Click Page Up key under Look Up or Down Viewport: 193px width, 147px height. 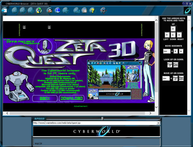click(170, 65)
